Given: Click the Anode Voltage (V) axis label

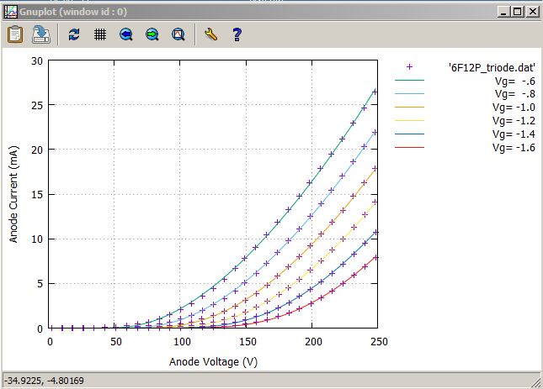Looking at the screenshot, I should [213, 362].
